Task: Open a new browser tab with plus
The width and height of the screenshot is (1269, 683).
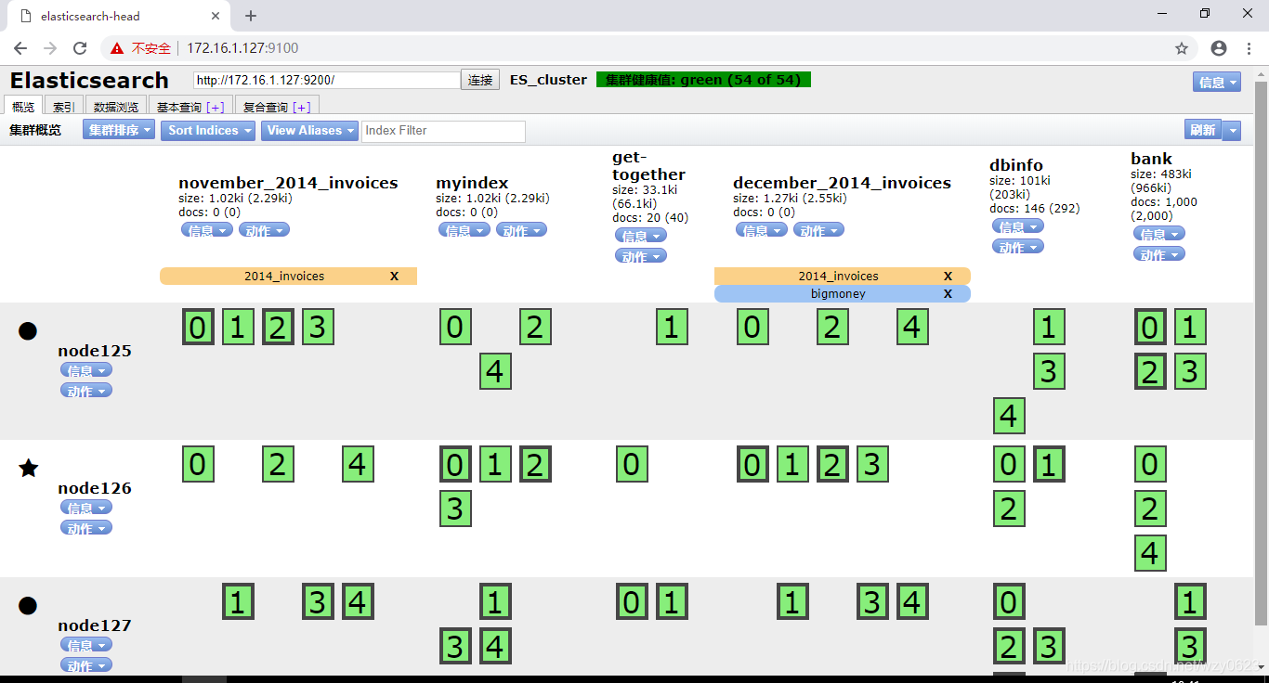Action: (x=251, y=16)
